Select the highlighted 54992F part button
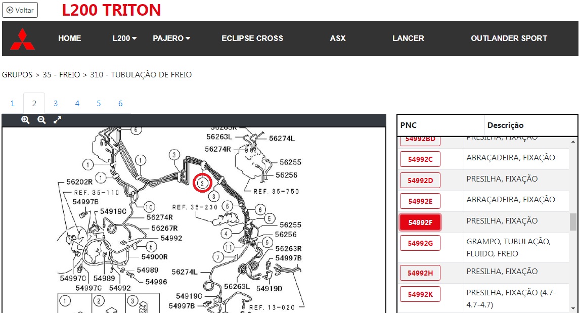Image resolution: width=580 pixels, height=313 pixels. pyautogui.click(x=420, y=222)
